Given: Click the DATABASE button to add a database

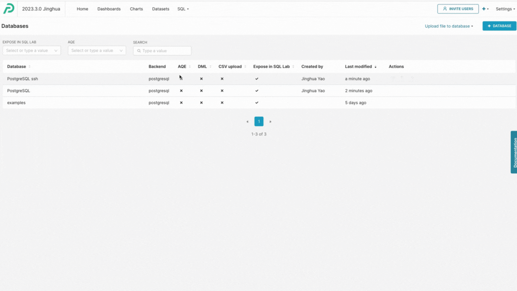Looking at the screenshot, I should coord(499,26).
